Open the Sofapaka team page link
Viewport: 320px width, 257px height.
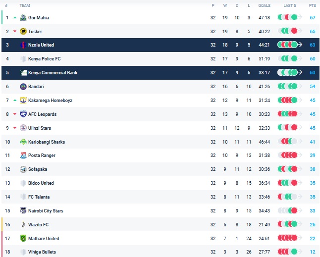[x=38, y=169]
